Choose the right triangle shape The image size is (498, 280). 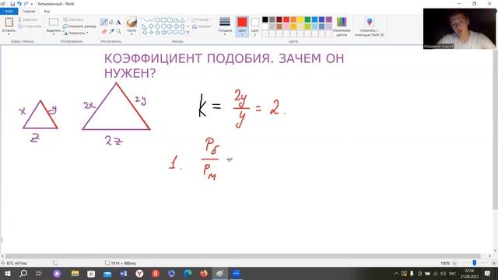pyautogui.click(x=145, y=26)
